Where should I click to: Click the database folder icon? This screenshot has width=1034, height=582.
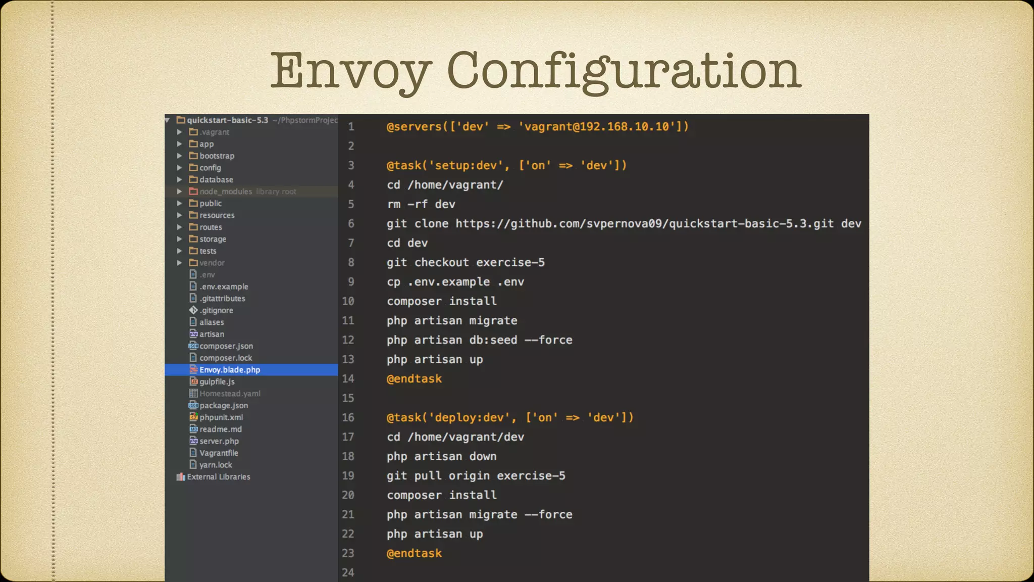click(193, 179)
